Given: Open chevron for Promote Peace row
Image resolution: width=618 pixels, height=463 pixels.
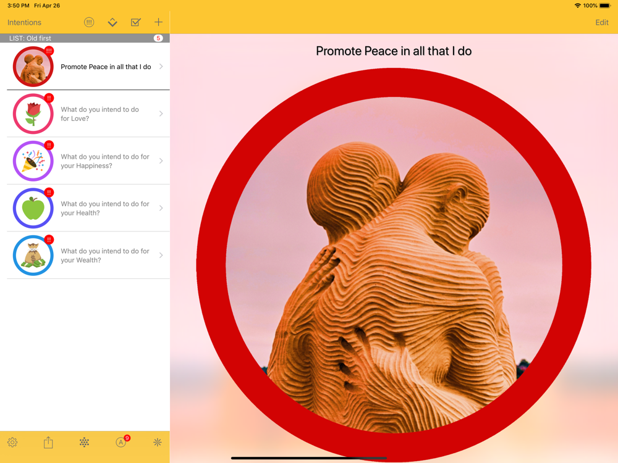Looking at the screenshot, I should pos(161,67).
